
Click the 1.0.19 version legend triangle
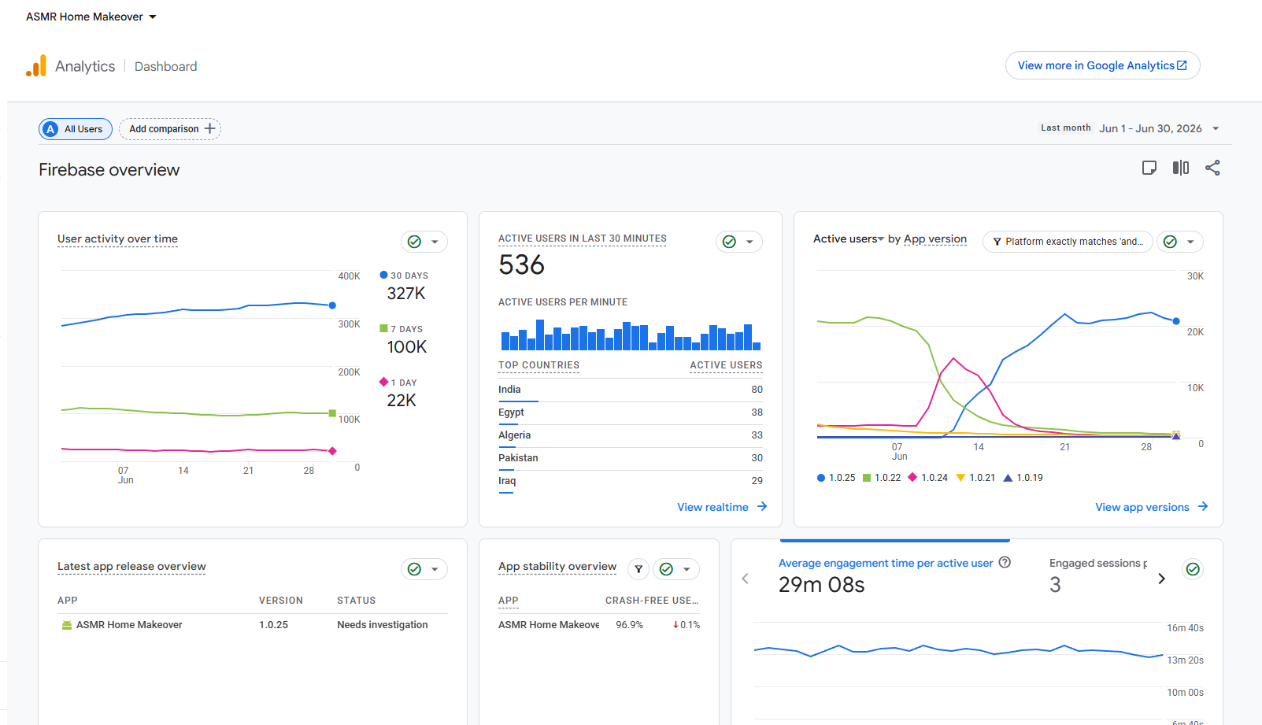click(1008, 478)
